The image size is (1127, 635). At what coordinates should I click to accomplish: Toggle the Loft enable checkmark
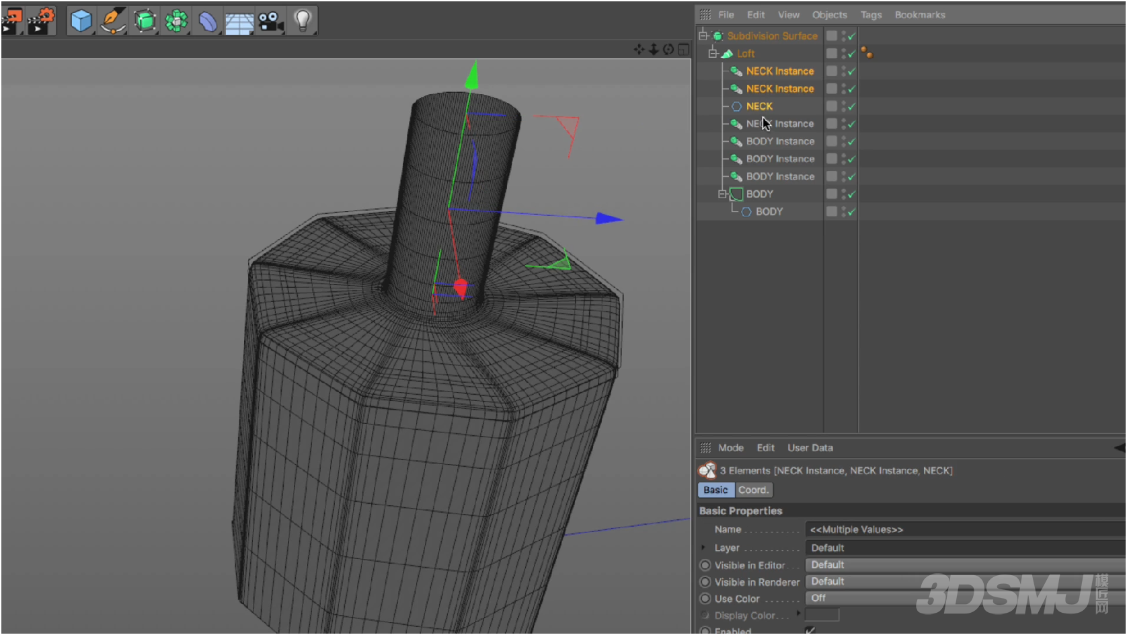click(852, 53)
